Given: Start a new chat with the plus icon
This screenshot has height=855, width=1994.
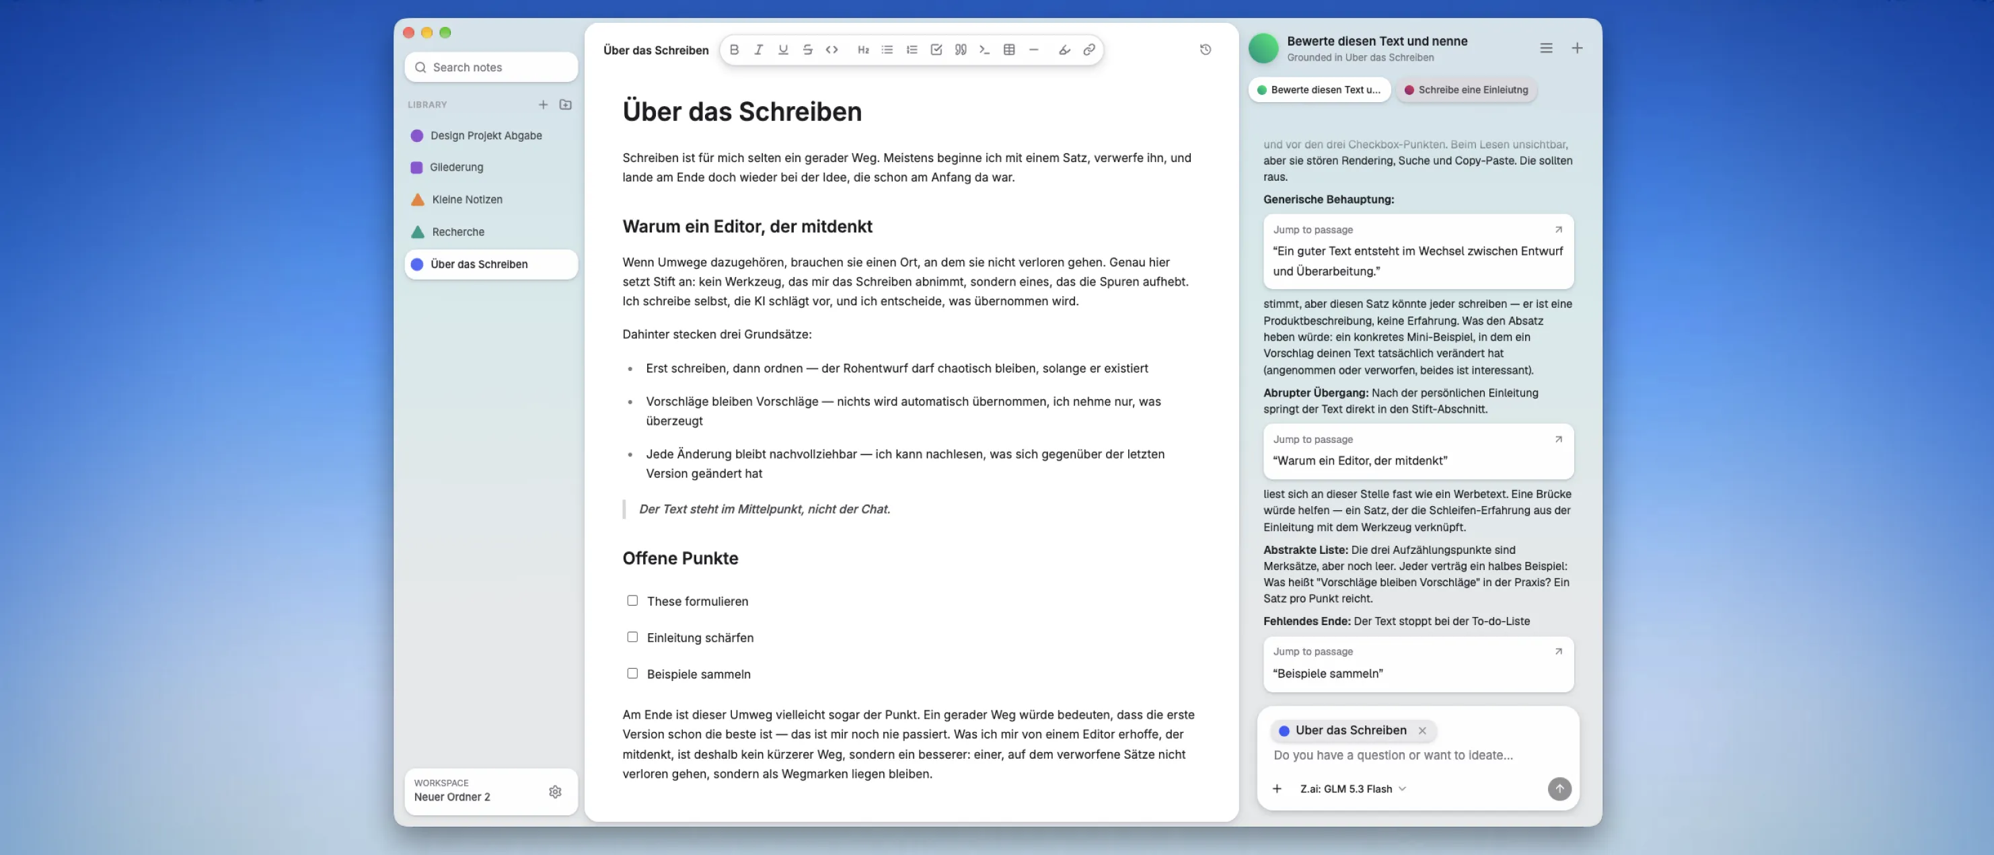Looking at the screenshot, I should 1577,48.
